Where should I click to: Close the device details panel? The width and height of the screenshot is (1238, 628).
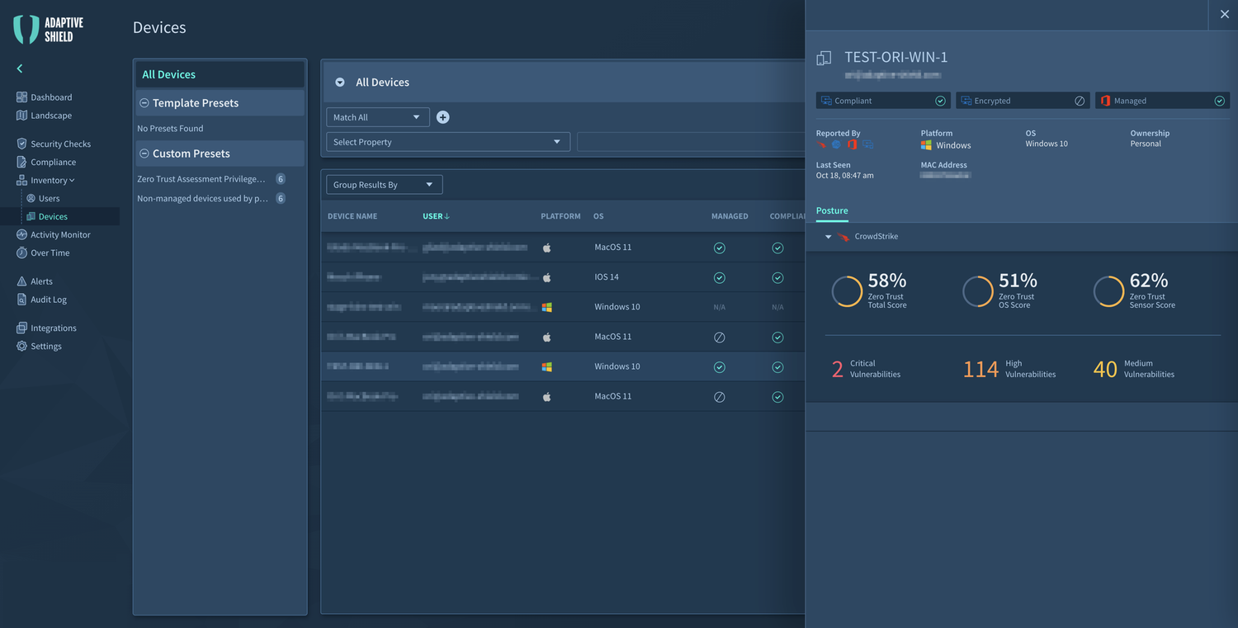(1225, 15)
